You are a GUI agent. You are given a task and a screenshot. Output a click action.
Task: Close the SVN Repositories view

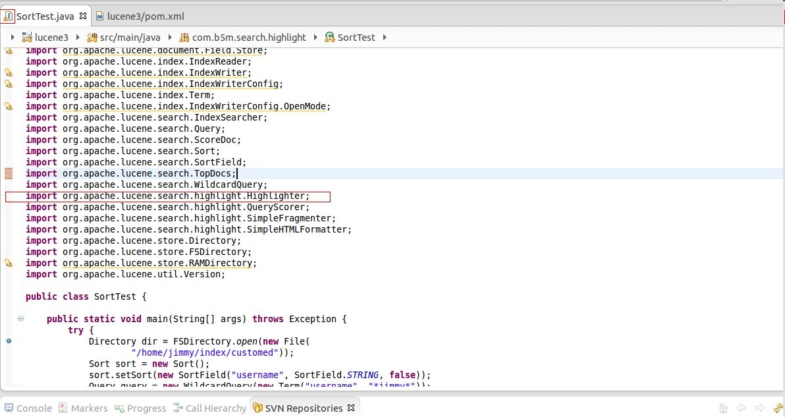tap(351, 408)
